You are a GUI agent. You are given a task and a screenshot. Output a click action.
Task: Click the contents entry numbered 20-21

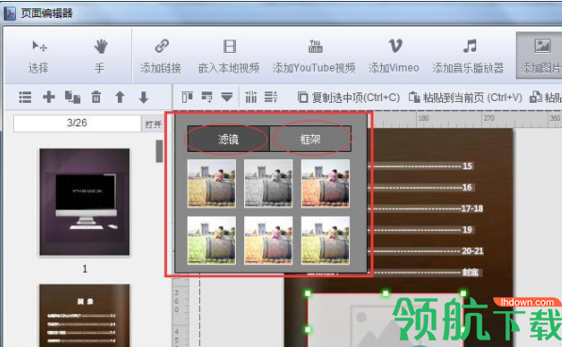coord(426,251)
